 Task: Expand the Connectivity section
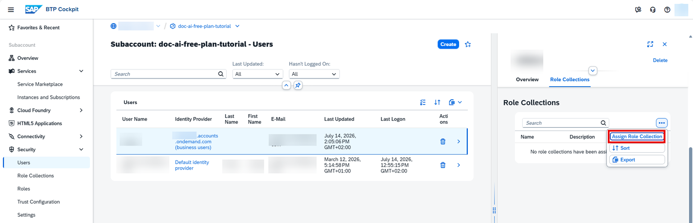[x=81, y=137]
